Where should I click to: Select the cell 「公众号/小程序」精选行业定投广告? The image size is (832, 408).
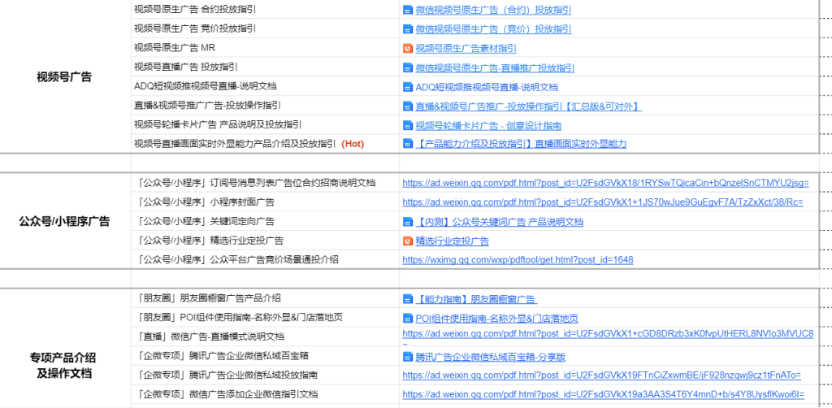point(266,241)
